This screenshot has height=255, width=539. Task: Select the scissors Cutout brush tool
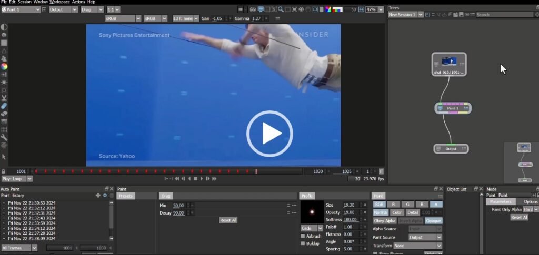coord(4,98)
